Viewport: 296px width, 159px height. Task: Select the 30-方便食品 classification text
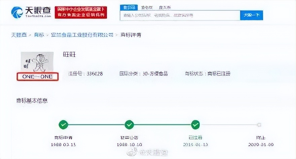pyautogui.click(x=155, y=73)
